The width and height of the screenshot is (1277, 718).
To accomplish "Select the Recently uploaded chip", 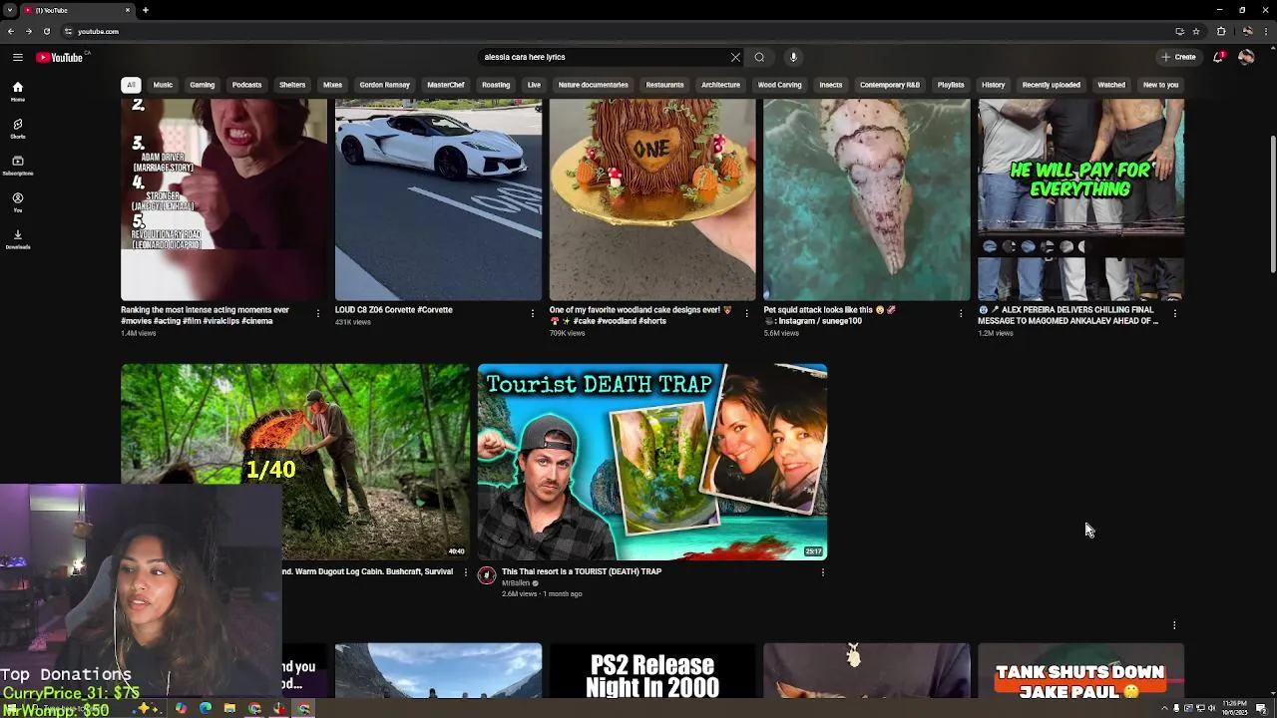I will coord(1051,85).
